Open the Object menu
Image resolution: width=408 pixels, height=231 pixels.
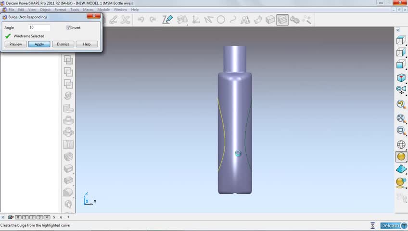pos(45,10)
